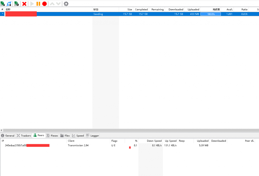The height and width of the screenshot is (176, 259).
Task: Open the Trackers tab
Action: pos(24,136)
